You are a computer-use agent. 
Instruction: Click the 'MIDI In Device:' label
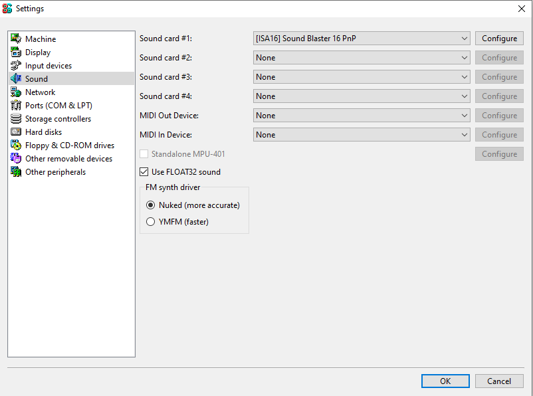pyautogui.click(x=165, y=135)
